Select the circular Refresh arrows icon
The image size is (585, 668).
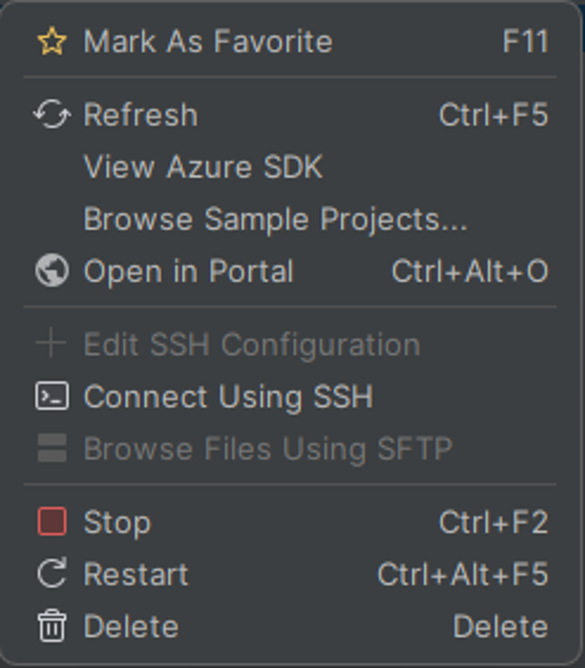click(x=51, y=114)
